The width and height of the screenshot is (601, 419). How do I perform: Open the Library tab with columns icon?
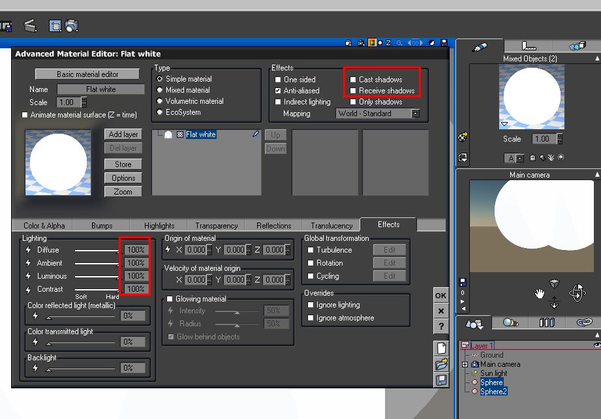click(547, 323)
